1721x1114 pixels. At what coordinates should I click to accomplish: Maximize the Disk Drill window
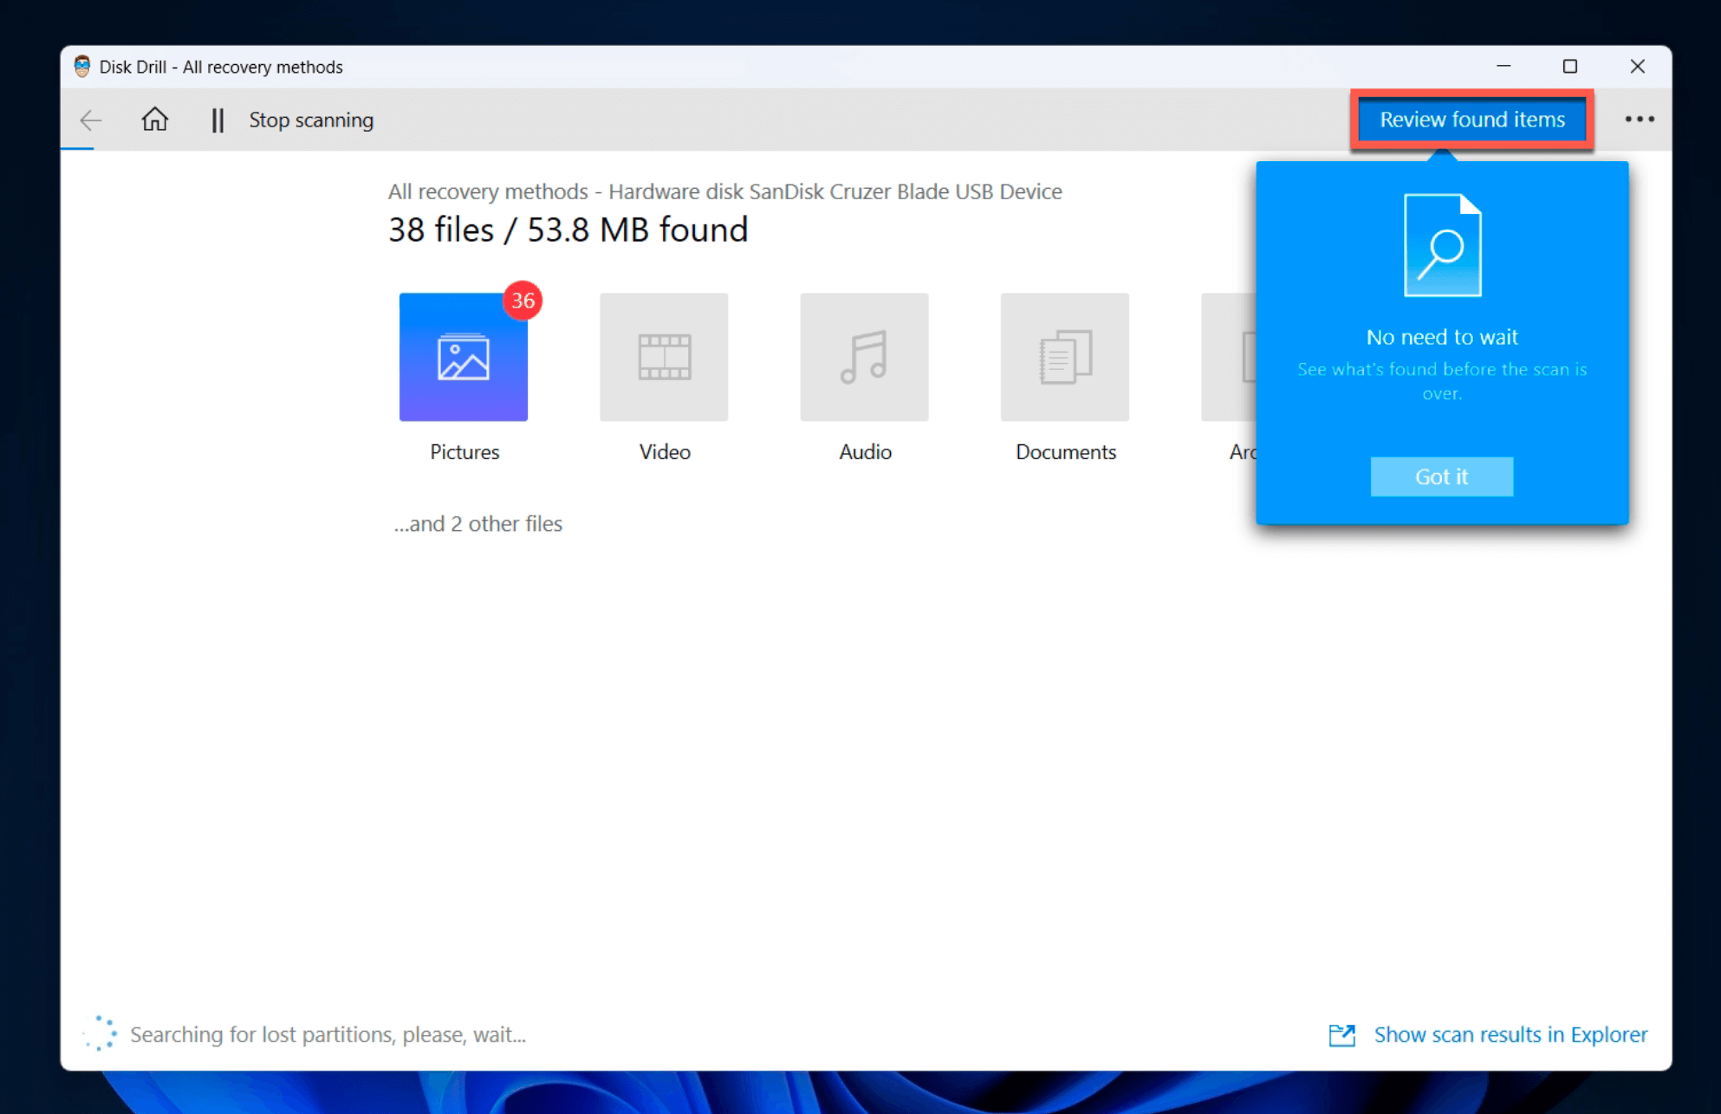pos(1569,67)
